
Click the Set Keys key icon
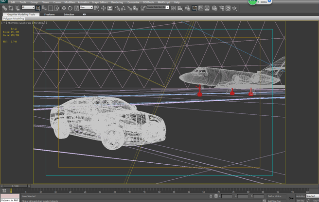click(291, 198)
